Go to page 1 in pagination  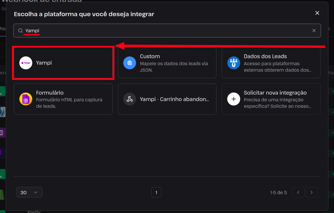click(156, 192)
